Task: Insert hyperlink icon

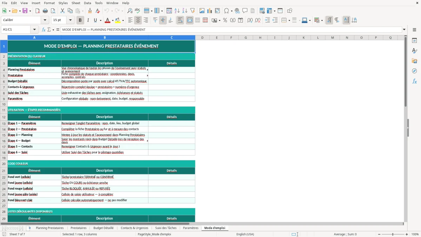Action: (237, 11)
